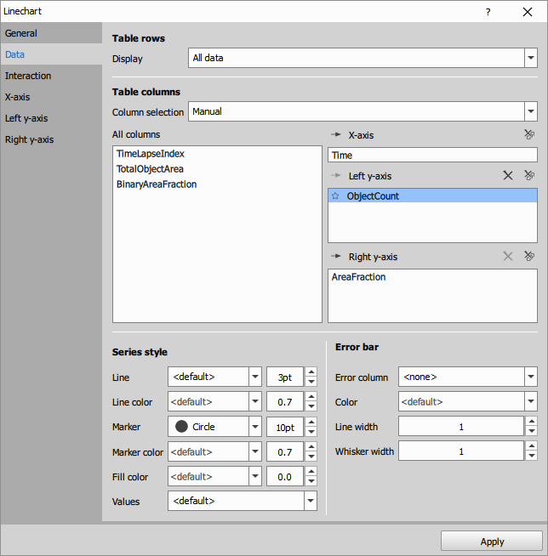Decrease Whisker width with down arrow
This screenshot has width=548, height=556.
[532, 456]
